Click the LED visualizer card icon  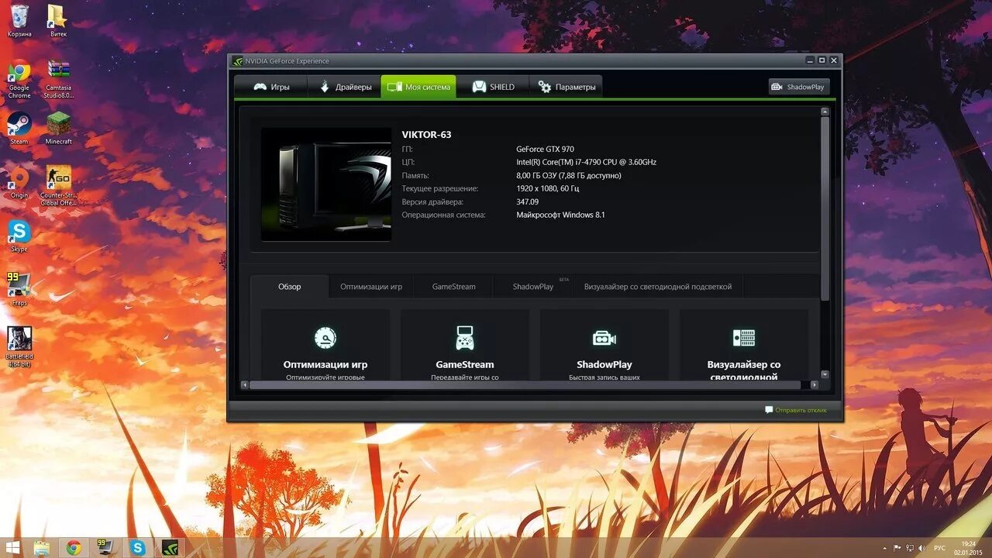744,338
